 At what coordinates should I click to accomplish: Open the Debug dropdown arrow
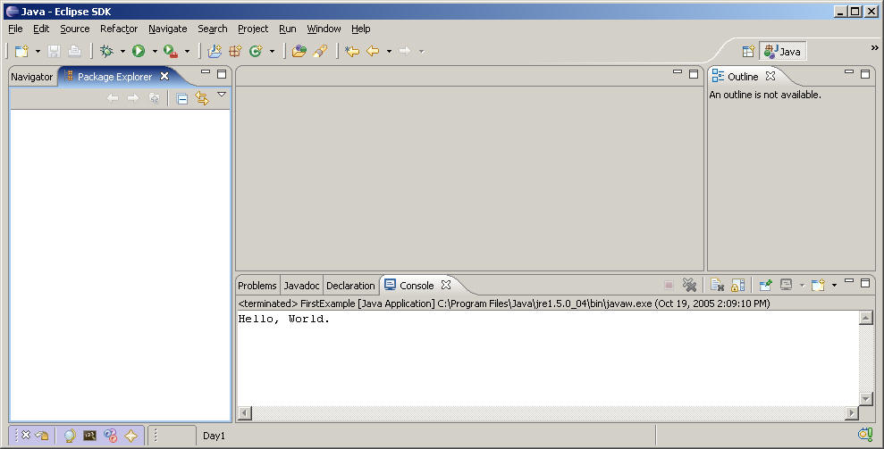pyautogui.click(x=122, y=51)
